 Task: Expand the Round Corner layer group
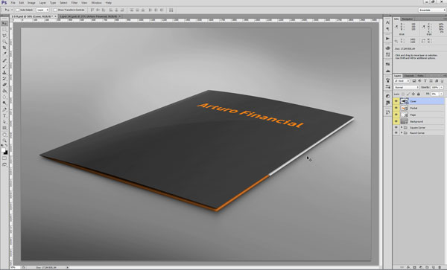coord(402,133)
